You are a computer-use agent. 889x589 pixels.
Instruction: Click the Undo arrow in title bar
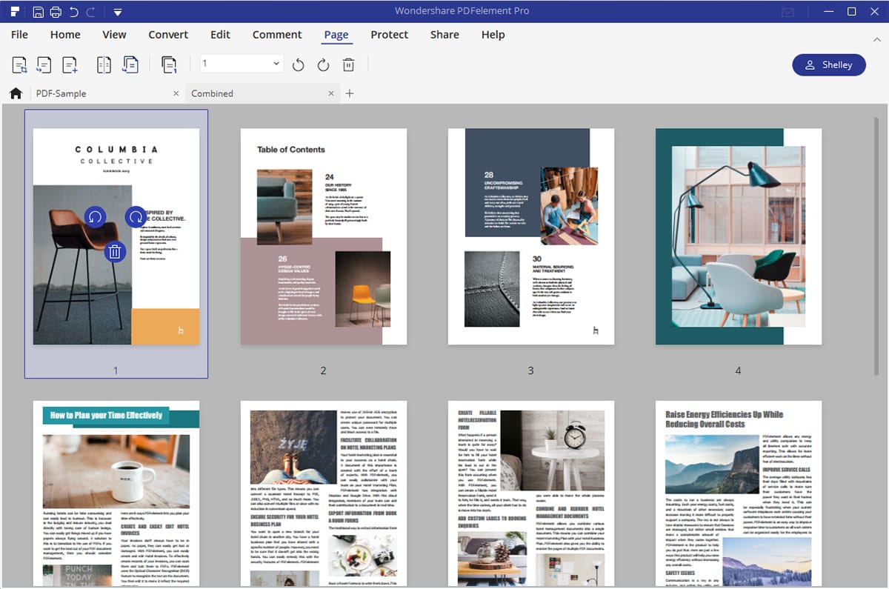(73, 12)
